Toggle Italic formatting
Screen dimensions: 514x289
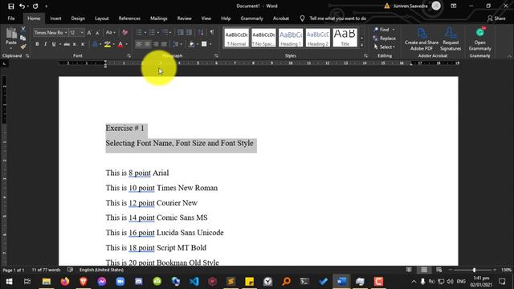(x=45, y=44)
